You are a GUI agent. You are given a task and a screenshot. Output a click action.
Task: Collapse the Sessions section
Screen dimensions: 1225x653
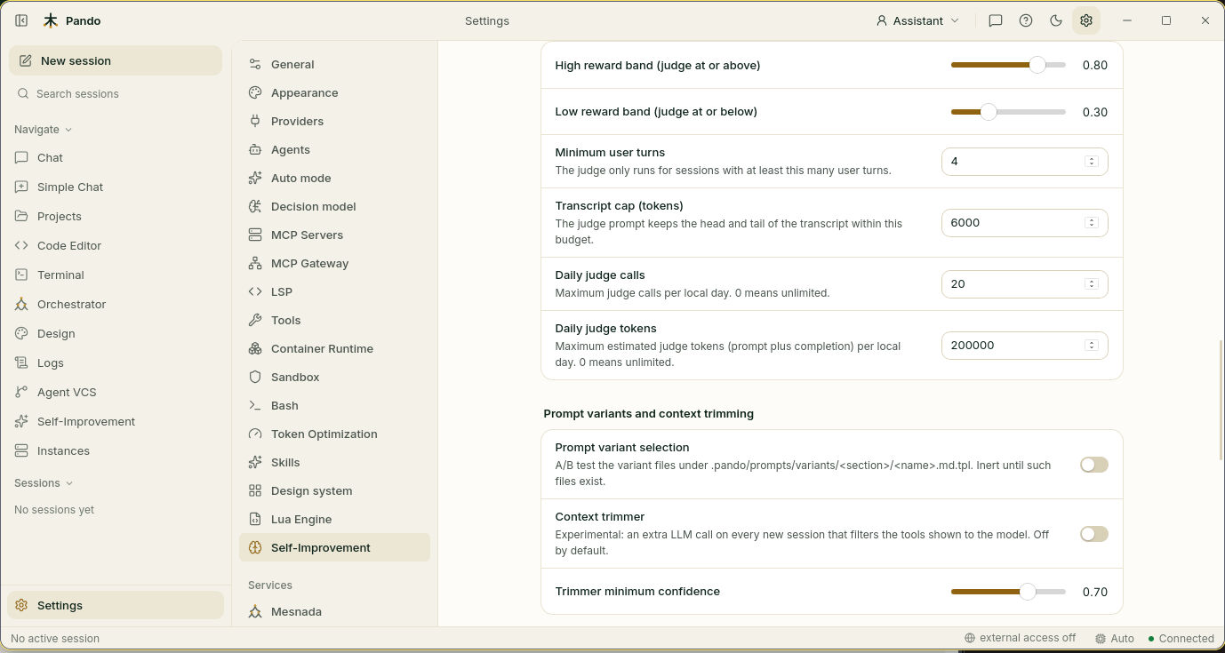click(44, 482)
